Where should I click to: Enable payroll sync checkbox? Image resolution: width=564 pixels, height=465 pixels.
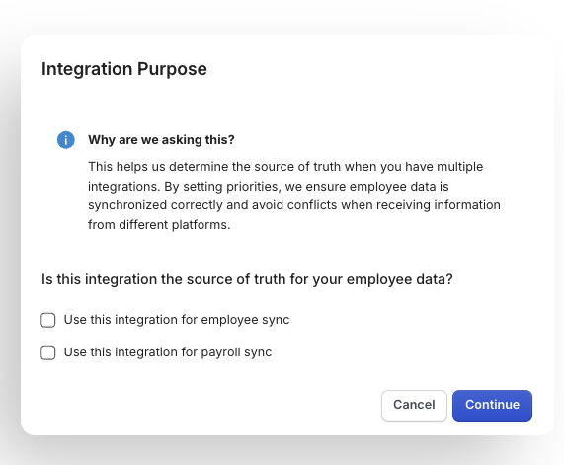coord(47,352)
